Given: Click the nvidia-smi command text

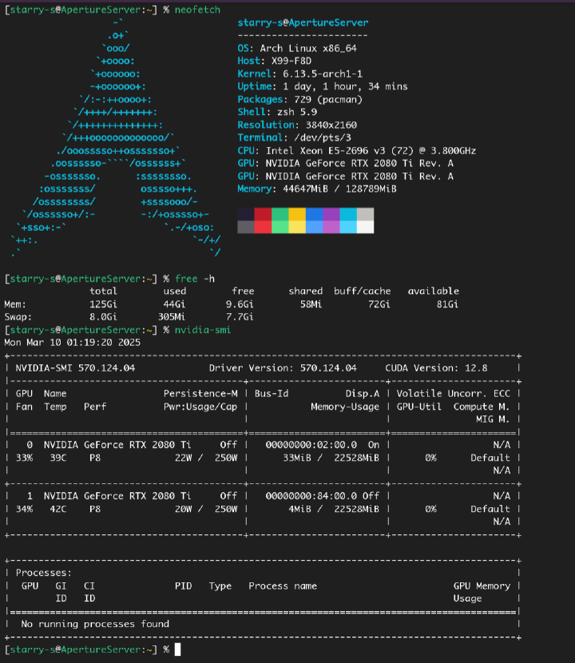Looking at the screenshot, I should pos(203,330).
